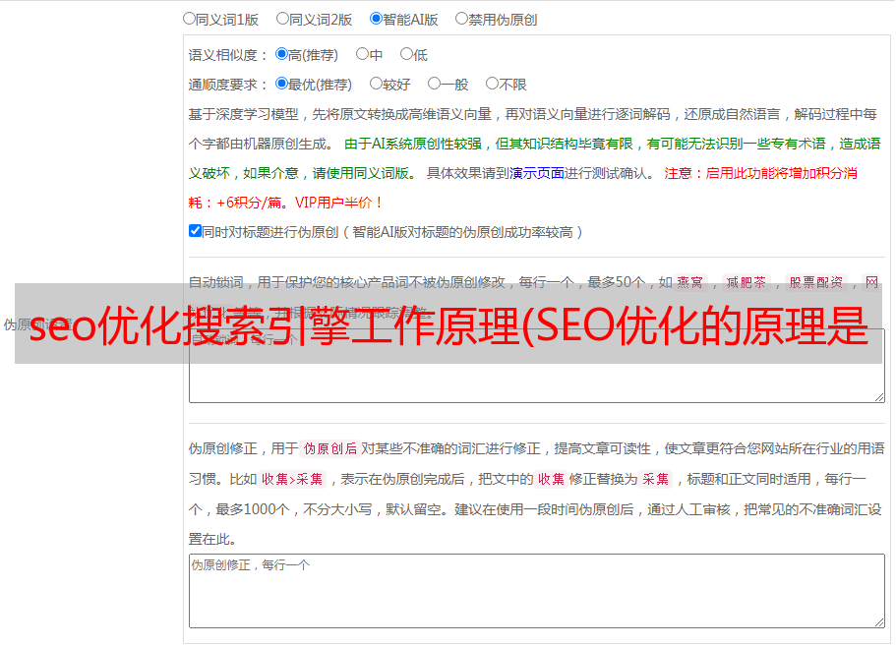Select the 同义词2版 radio option
The width and height of the screenshot is (896, 647).
(x=282, y=19)
